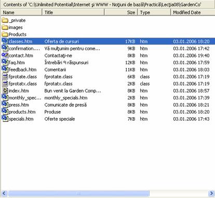The width and height of the screenshot is (215, 198).
Task: Select the confirmation file icon
Action: [5, 48]
